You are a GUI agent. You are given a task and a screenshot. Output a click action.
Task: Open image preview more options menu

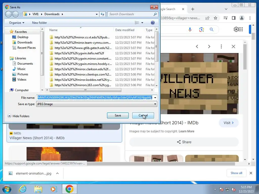tap(221, 46)
